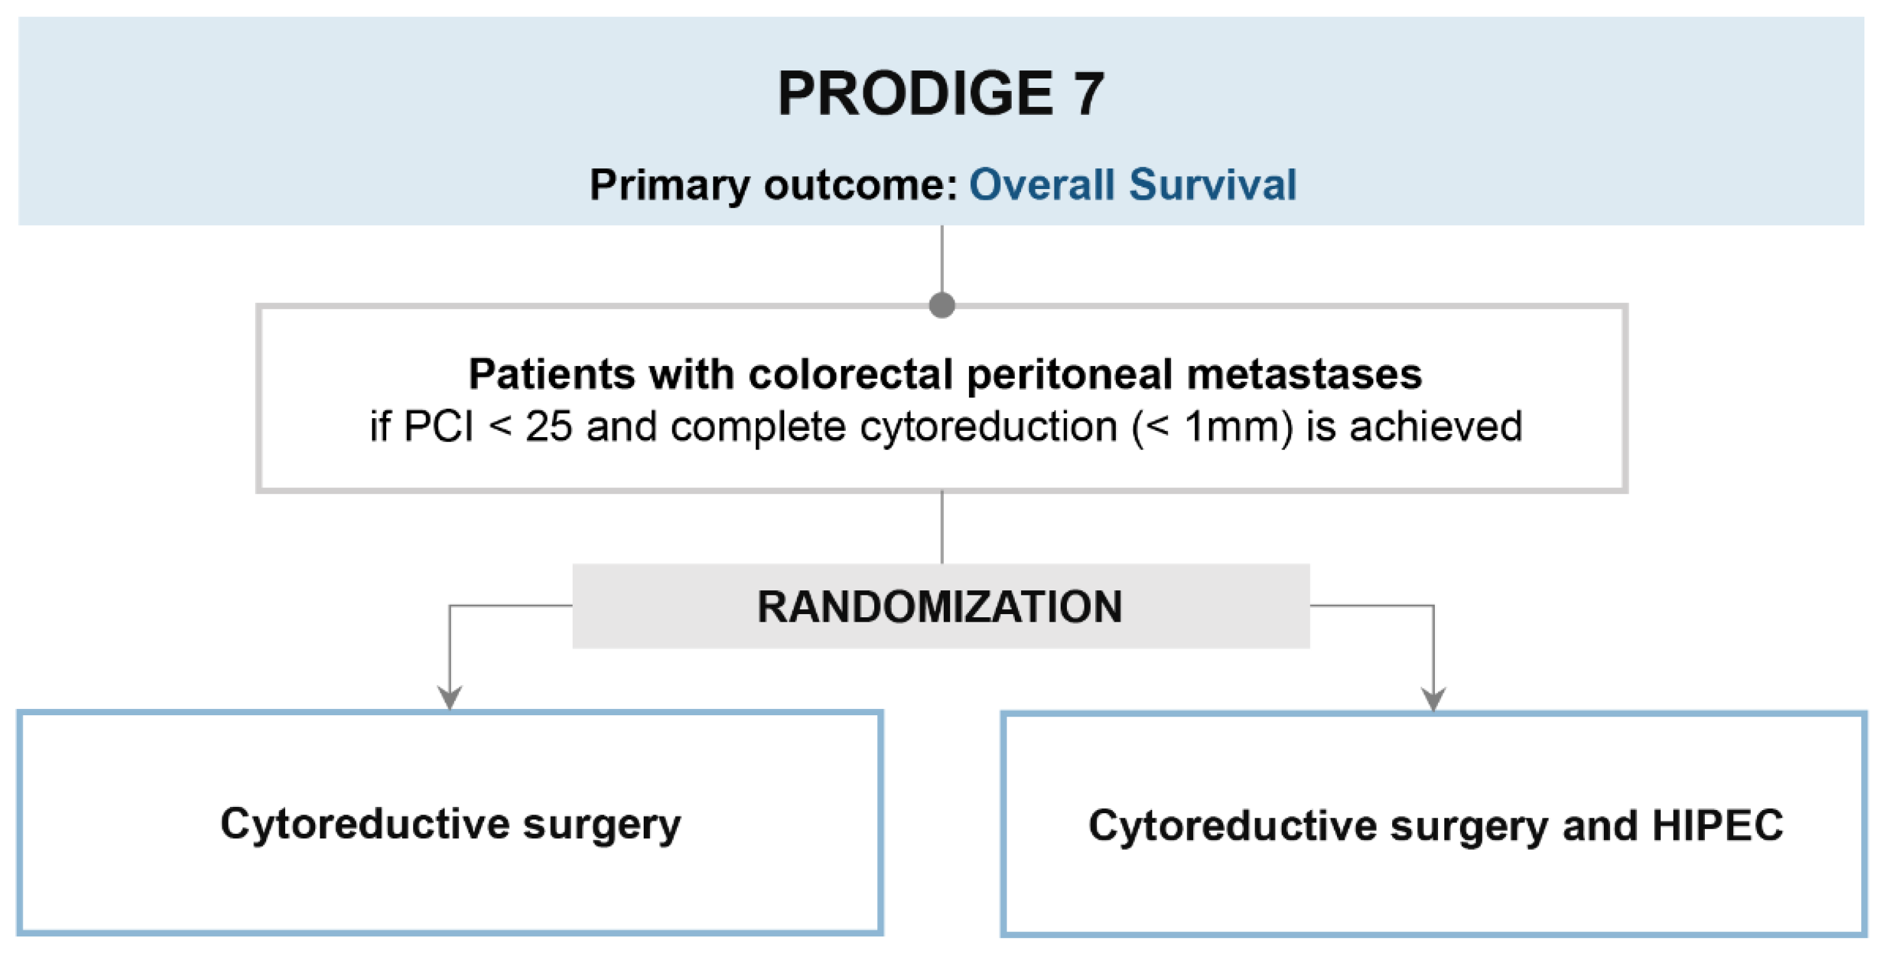Select the Cytoreductive surgery box label
This screenshot has width=1882, height=957.
coord(450,824)
